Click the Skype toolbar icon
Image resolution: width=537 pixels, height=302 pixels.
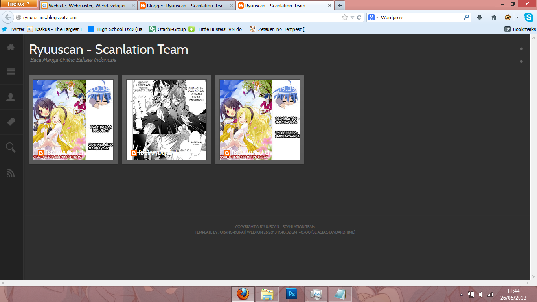[x=529, y=17]
